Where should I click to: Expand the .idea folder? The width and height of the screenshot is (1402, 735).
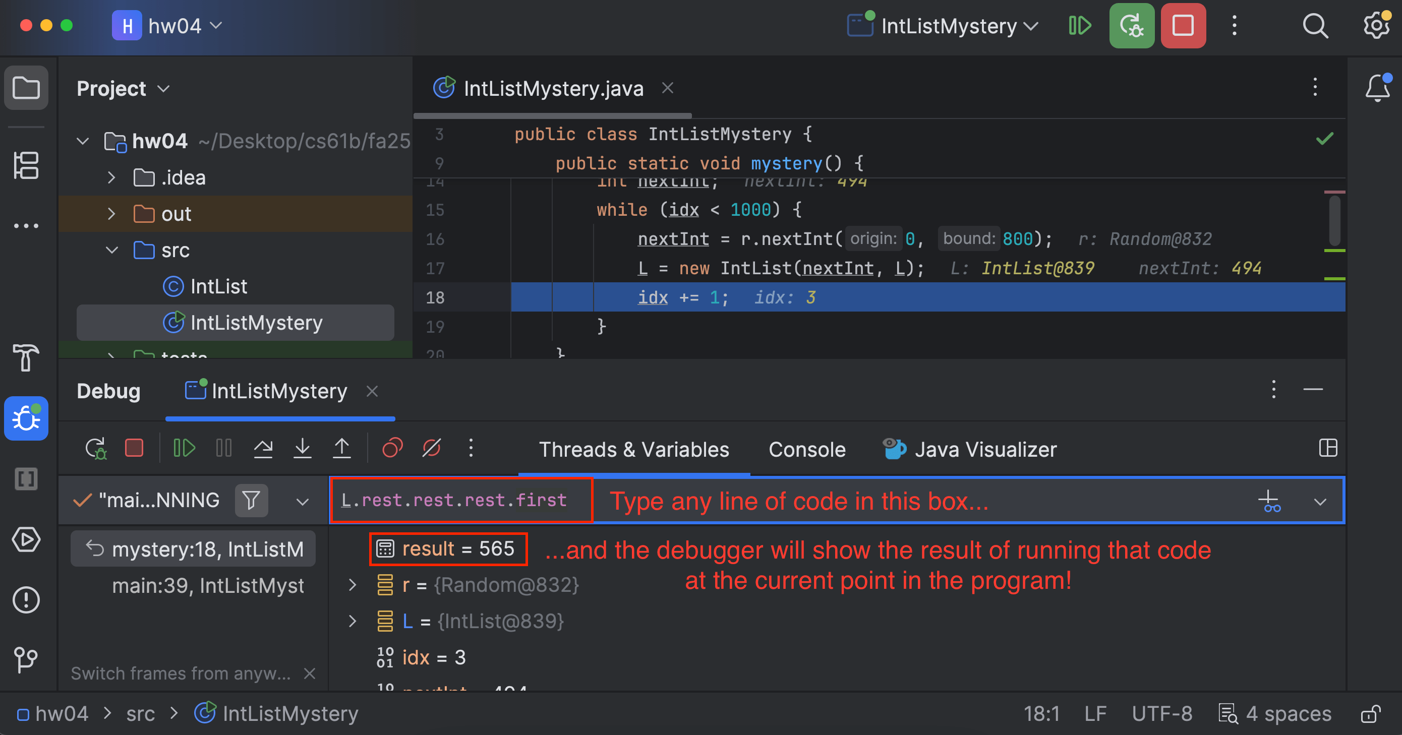(x=111, y=178)
